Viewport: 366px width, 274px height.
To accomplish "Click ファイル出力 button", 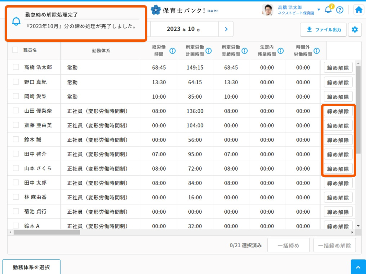I will click(323, 30).
